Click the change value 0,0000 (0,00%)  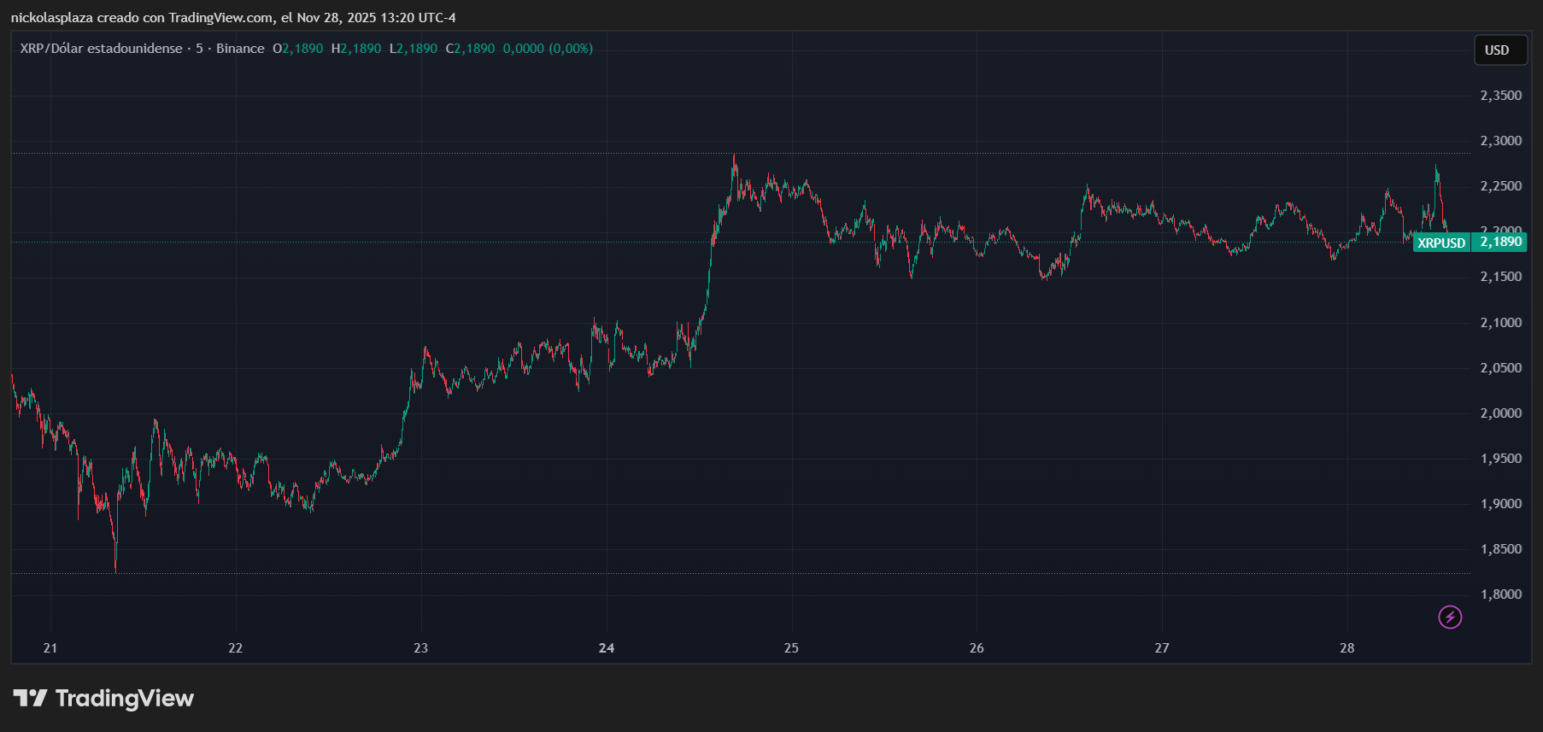(548, 49)
